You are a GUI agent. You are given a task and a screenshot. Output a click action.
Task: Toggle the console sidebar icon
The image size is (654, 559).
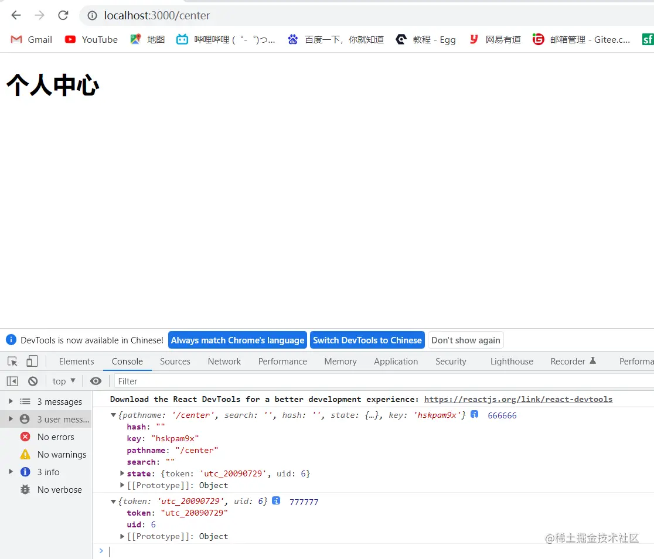click(x=12, y=381)
